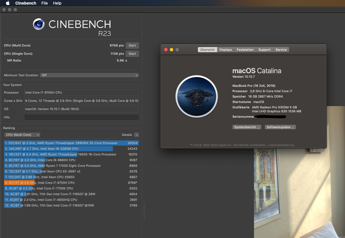Open the Help menu

pos(57,3)
